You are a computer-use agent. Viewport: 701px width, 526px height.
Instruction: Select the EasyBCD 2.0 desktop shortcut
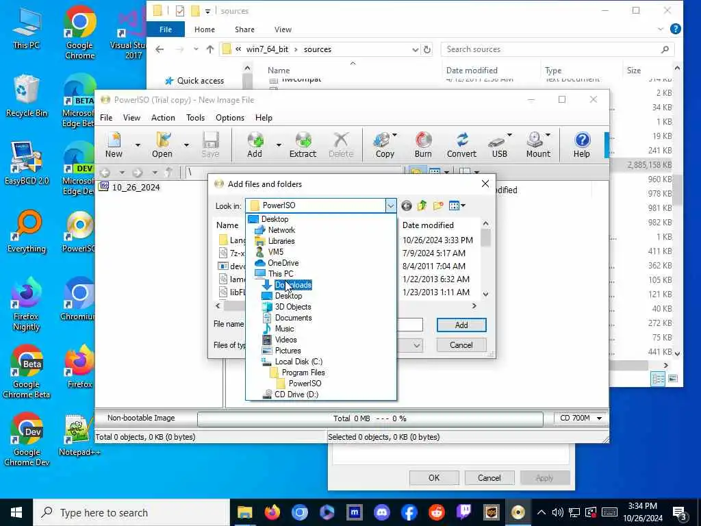coord(27,164)
